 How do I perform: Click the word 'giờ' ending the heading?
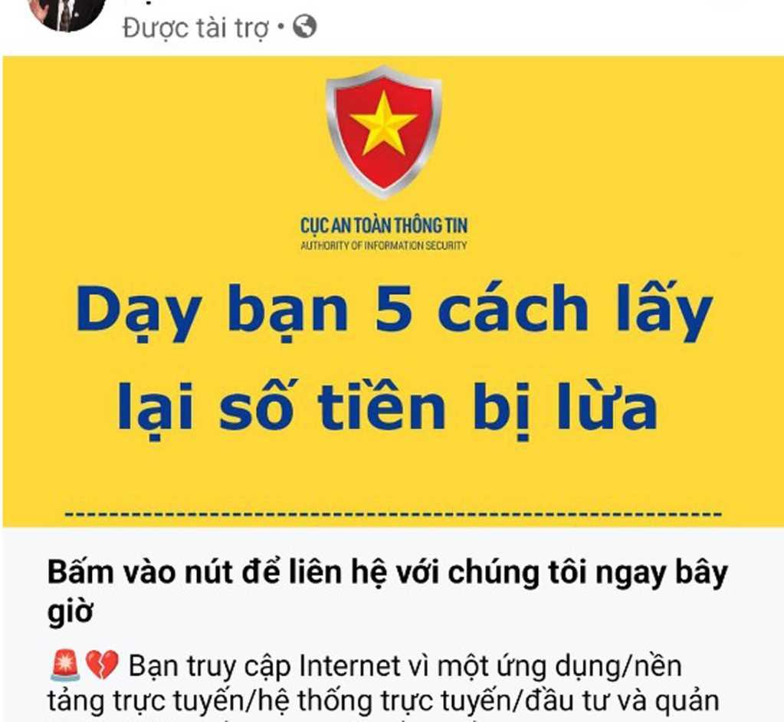click(70, 612)
